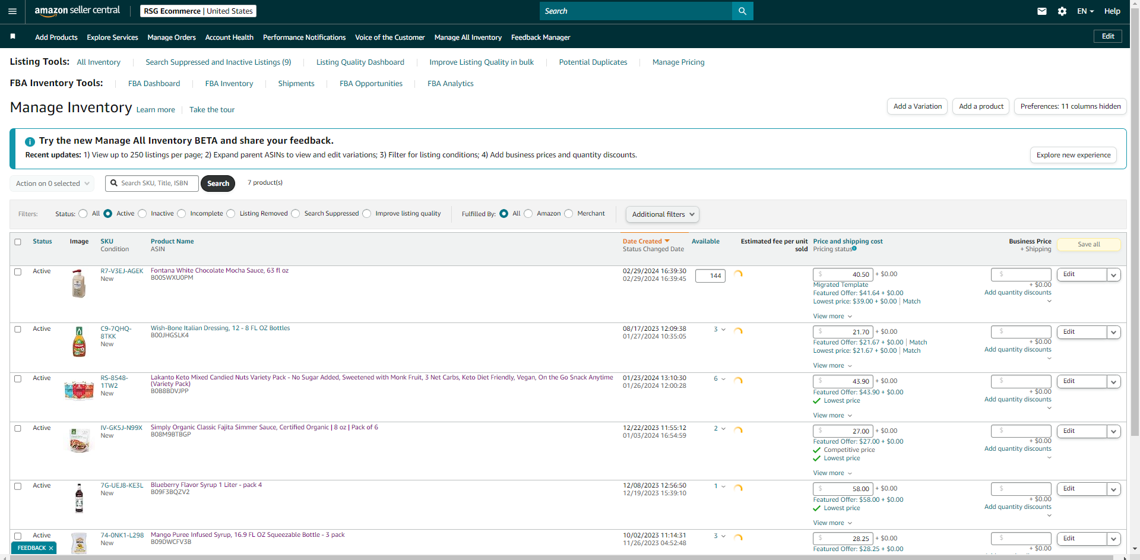
Task: Click the Edit button in navigation bar
Action: pos(1108,36)
